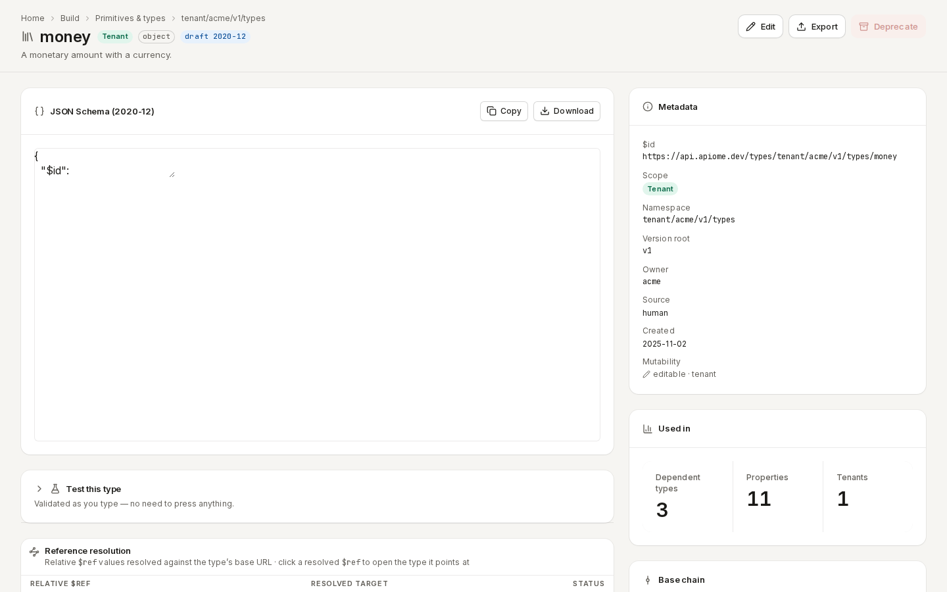The height and width of the screenshot is (592, 947).
Task: Select the $id URL in Metadata
Action: click(x=769, y=157)
